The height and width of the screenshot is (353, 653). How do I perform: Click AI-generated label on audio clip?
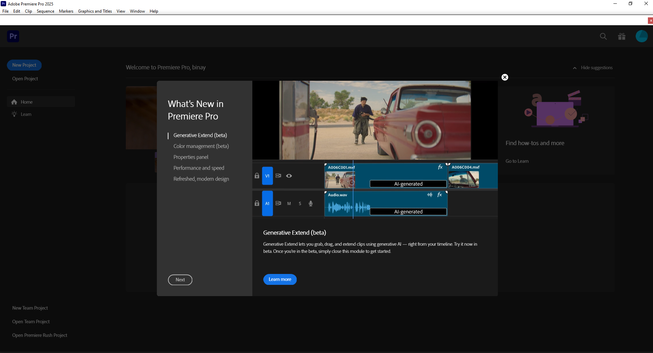tap(408, 212)
